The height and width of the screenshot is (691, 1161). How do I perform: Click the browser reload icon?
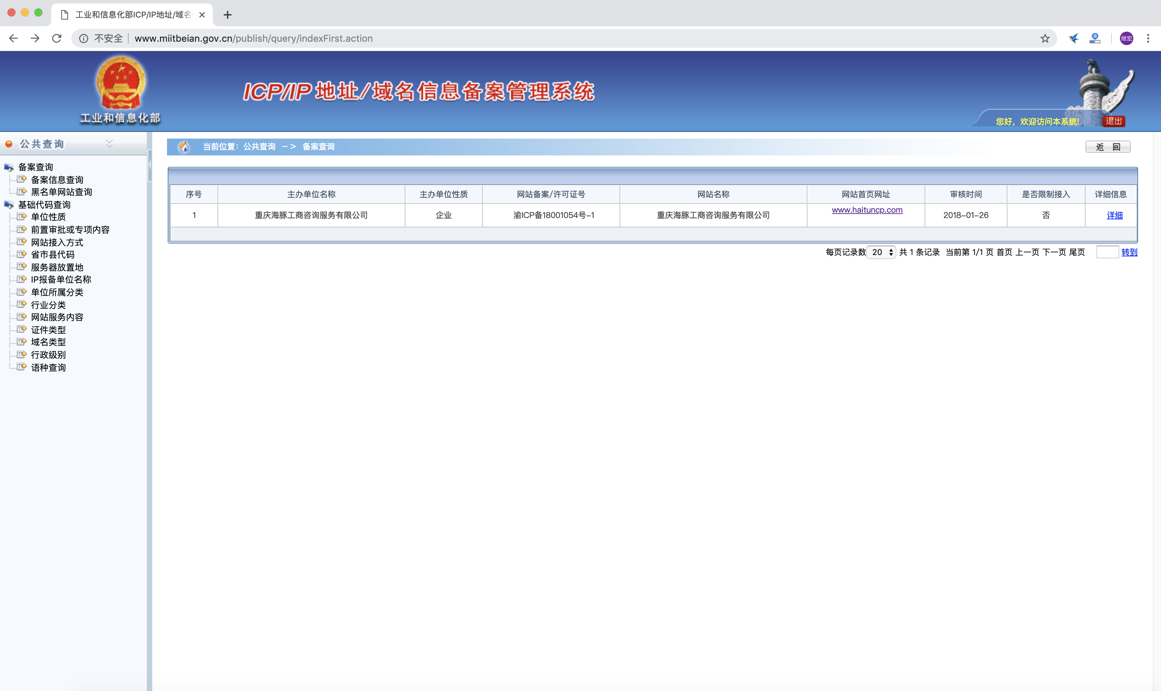tap(57, 38)
